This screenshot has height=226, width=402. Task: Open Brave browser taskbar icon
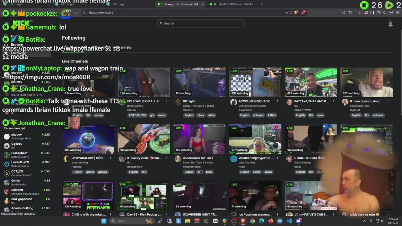click(x=243, y=221)
